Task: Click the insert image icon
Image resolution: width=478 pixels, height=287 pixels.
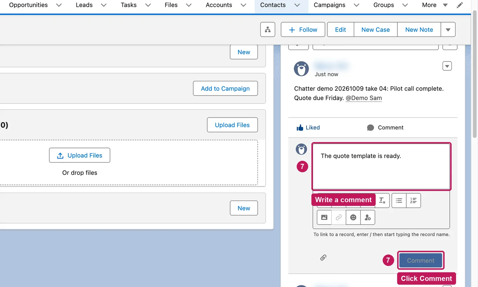Action: (324, 217)
